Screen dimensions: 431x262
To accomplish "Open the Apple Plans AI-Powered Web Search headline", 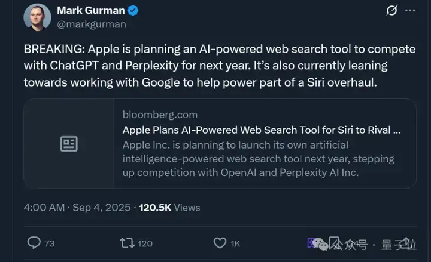I will [261, 130].
